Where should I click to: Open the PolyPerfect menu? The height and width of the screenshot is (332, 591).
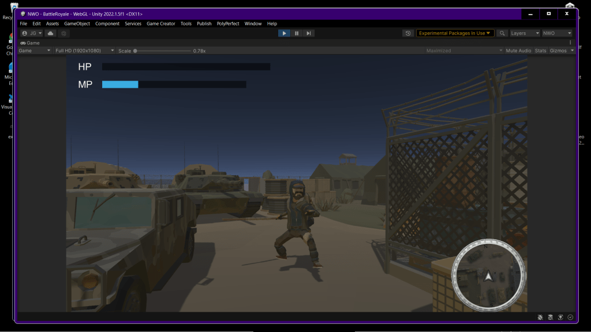click(228, 24)
